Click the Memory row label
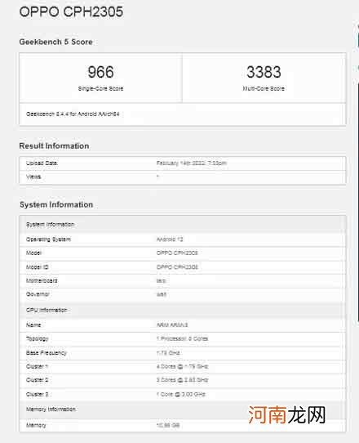Screen dimensions: 359x443 click(x=36, y=425)
